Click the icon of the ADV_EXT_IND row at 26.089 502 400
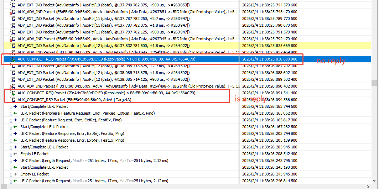379x189 pixels. pos(12,79)
